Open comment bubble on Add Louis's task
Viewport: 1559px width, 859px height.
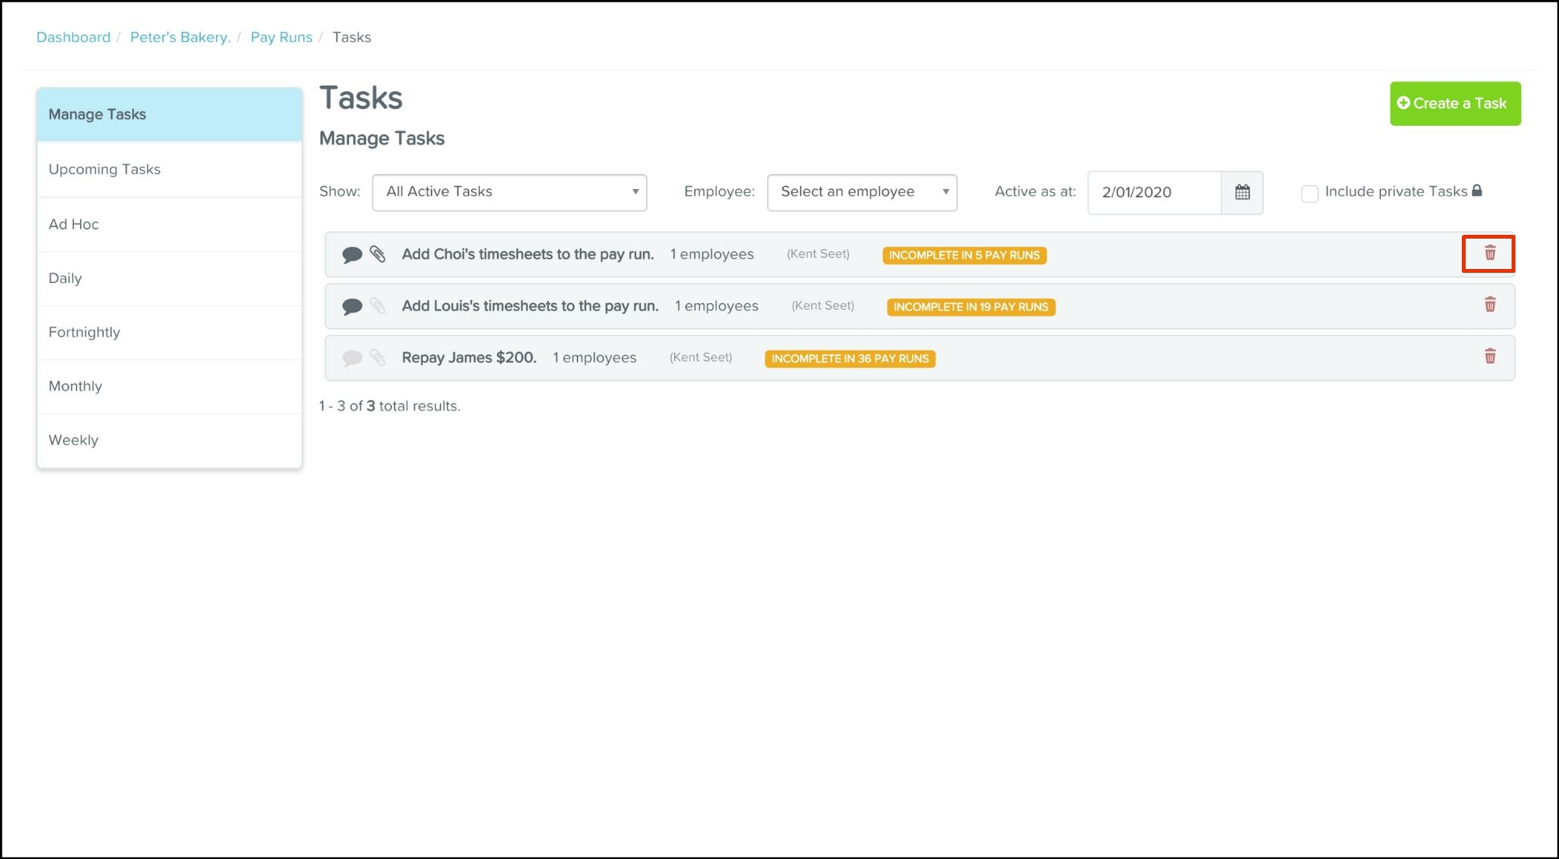(x=352, y=306)
